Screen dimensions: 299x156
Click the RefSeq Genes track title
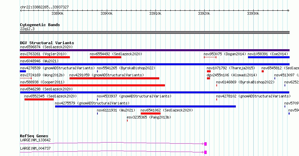click(34, 136)
